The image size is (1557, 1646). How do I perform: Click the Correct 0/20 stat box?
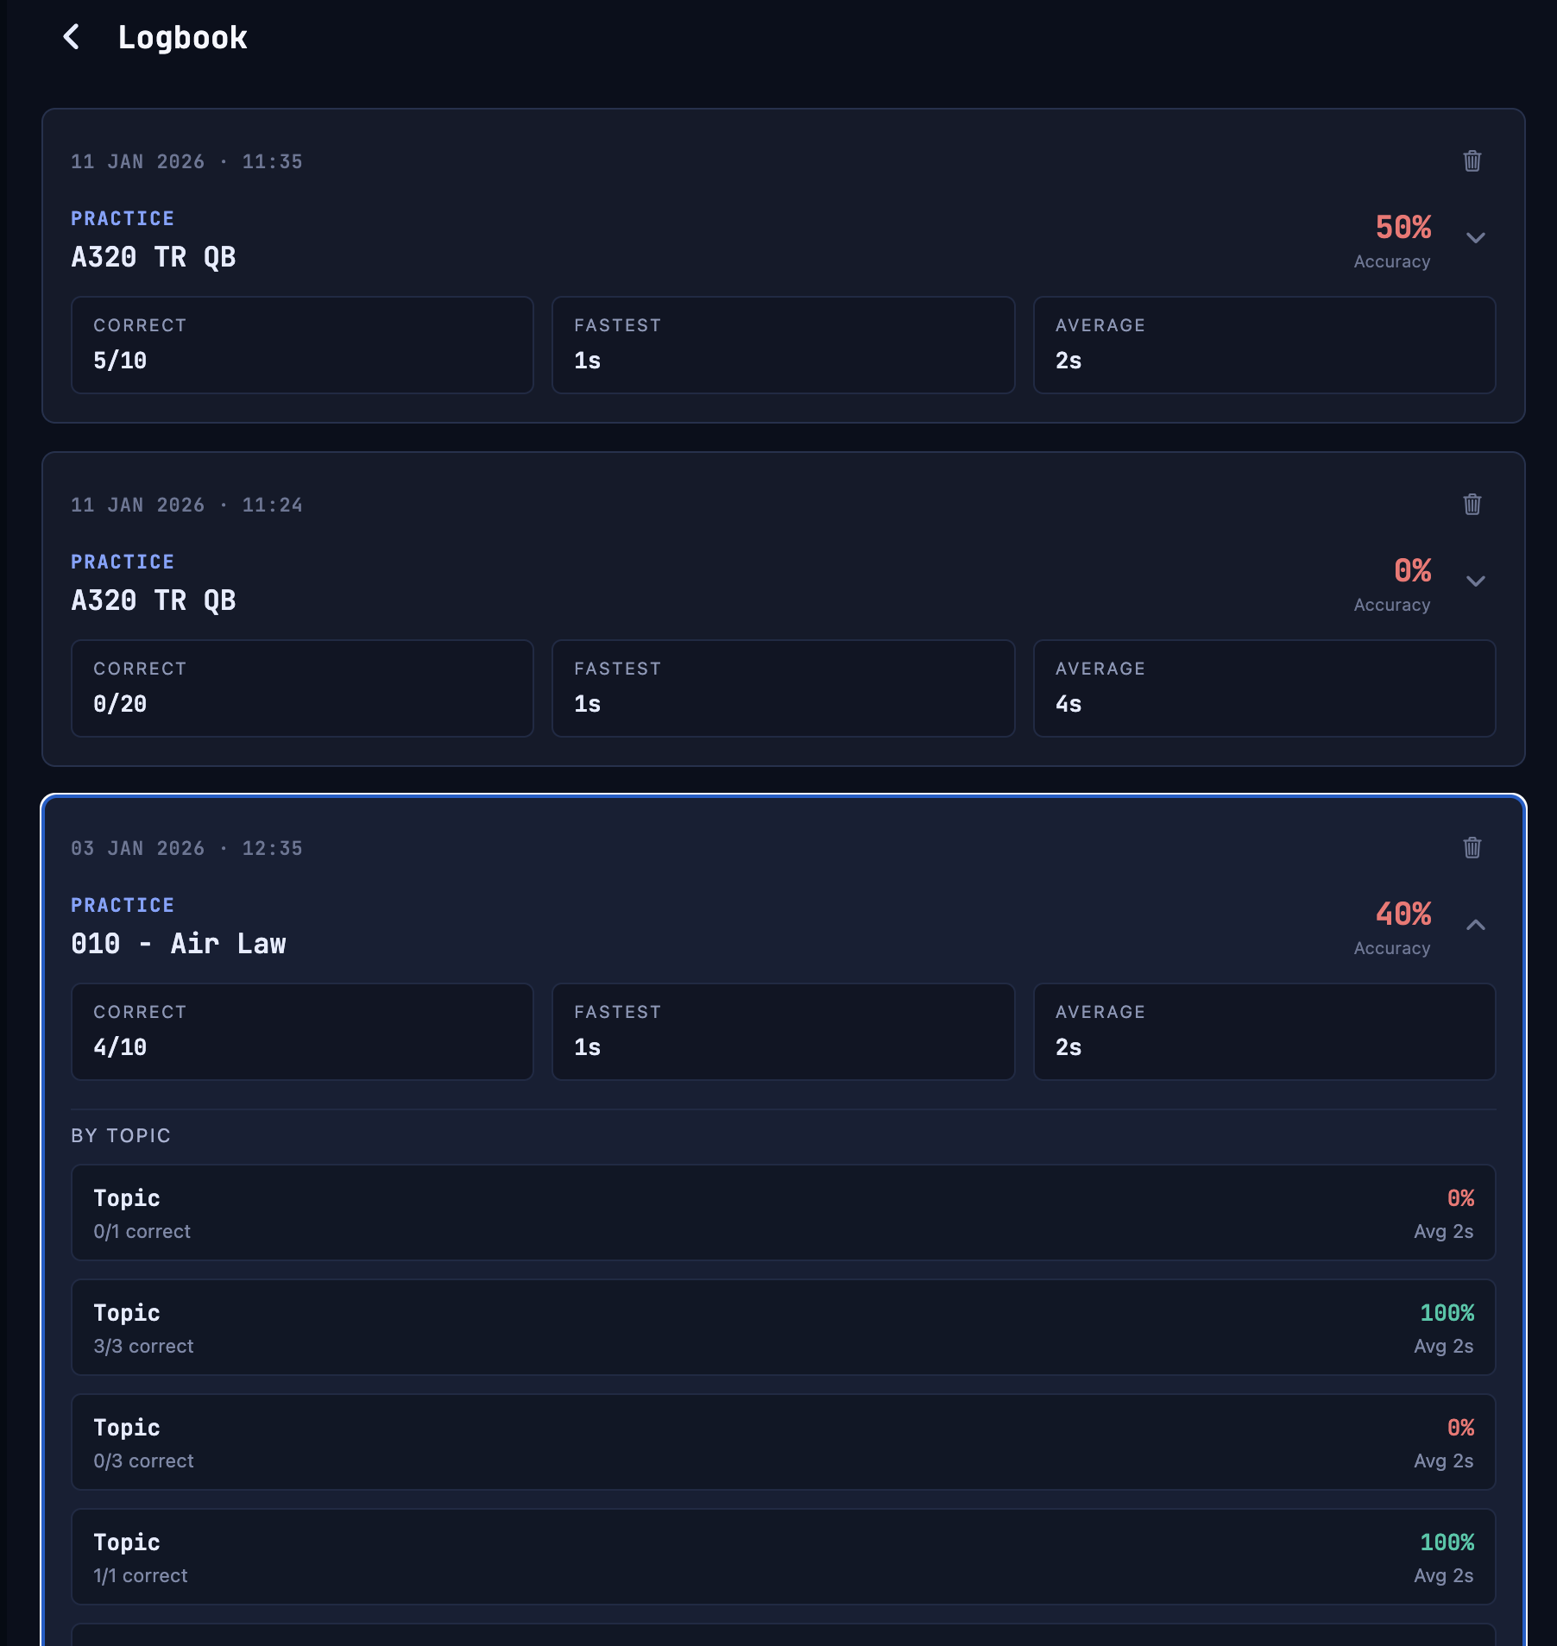click(x=302, y=688)
